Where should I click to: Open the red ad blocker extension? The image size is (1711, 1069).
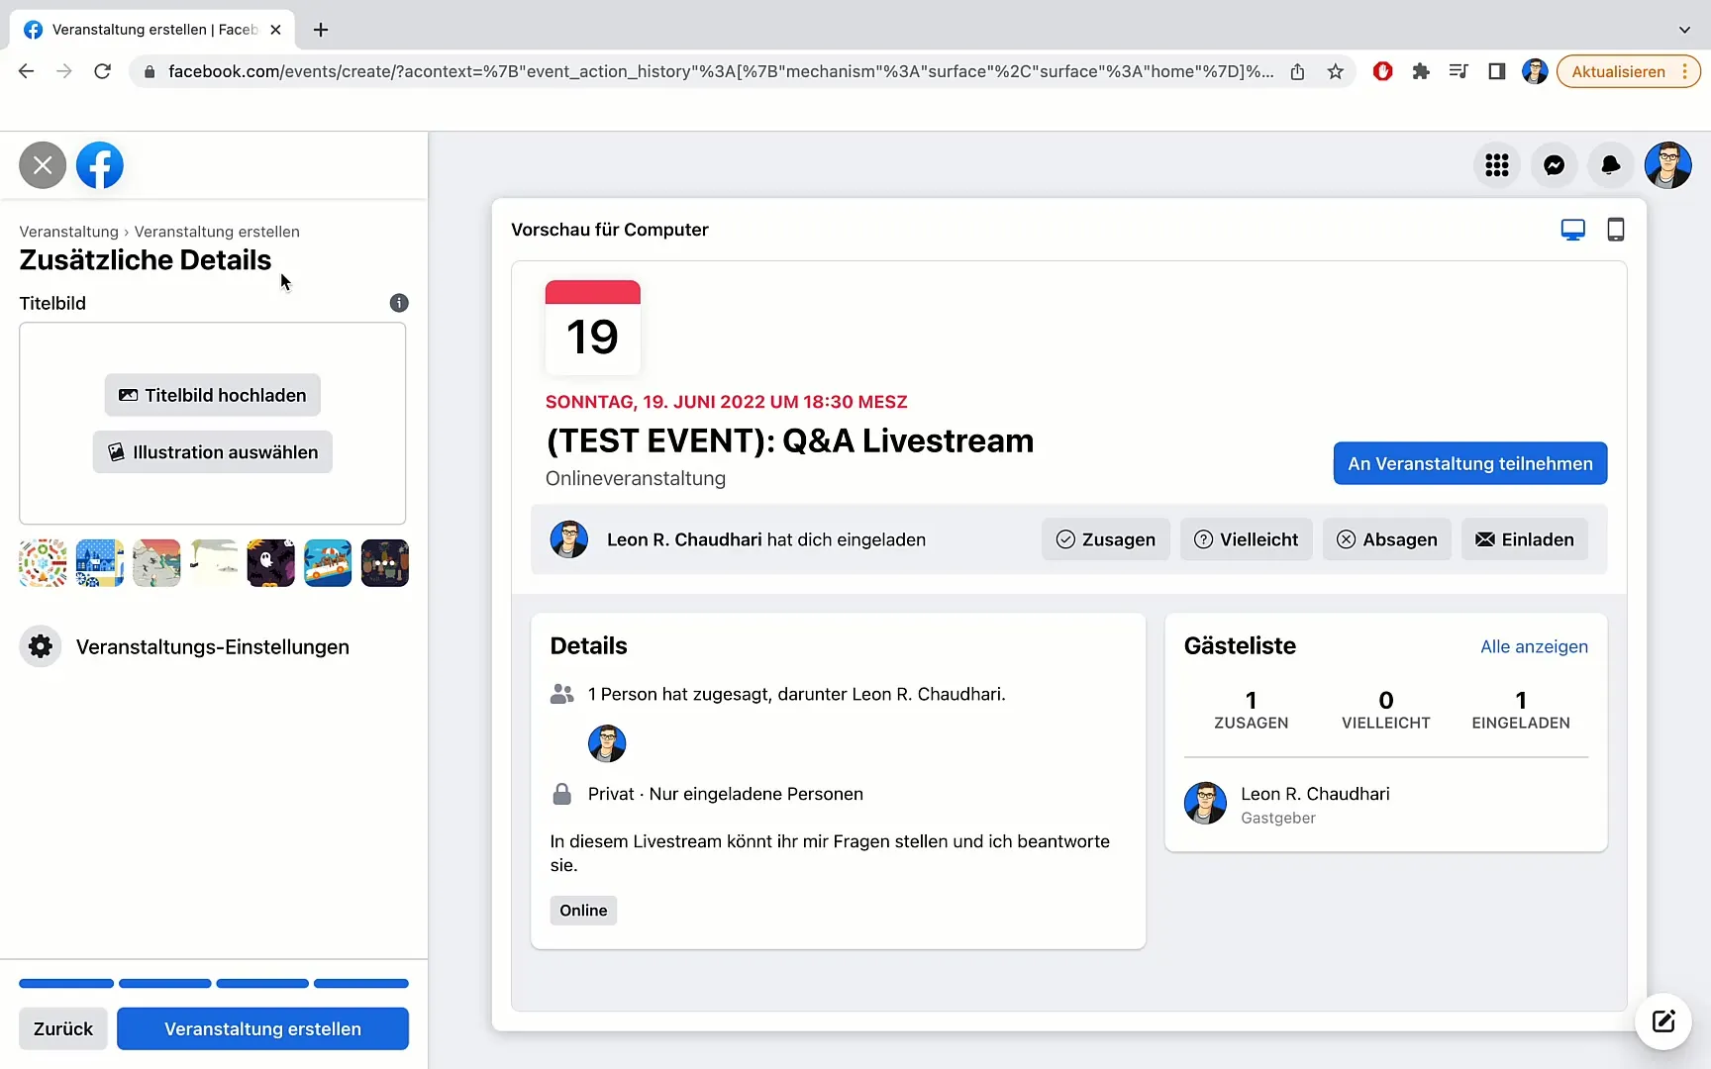click(x=1383, y=71)
